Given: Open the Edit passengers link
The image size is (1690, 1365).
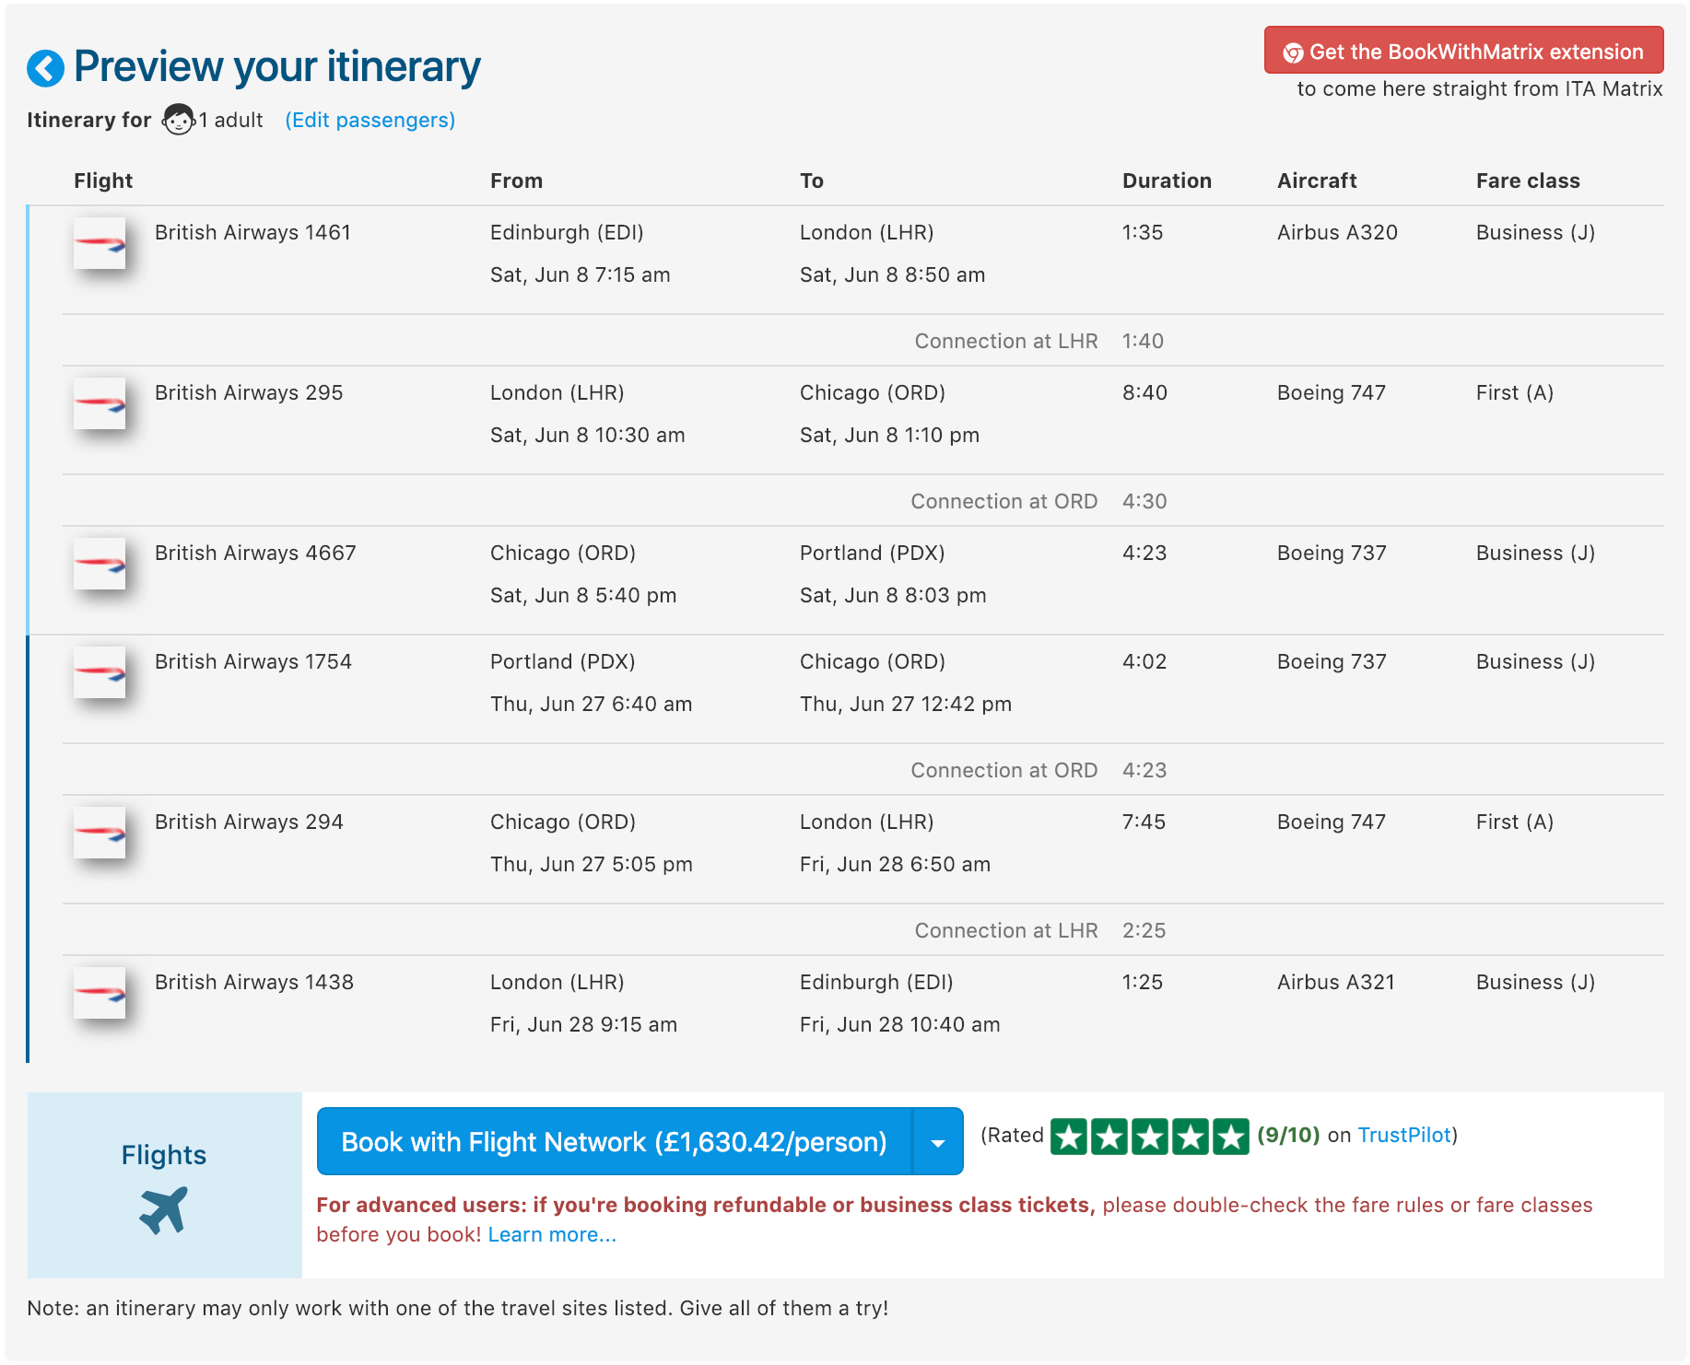Looking at the screenshot, I should [x=370, y=121].
